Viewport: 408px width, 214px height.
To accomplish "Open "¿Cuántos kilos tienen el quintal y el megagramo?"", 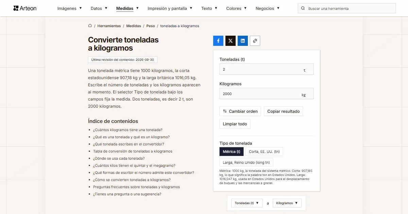I will tap(134, 165).
